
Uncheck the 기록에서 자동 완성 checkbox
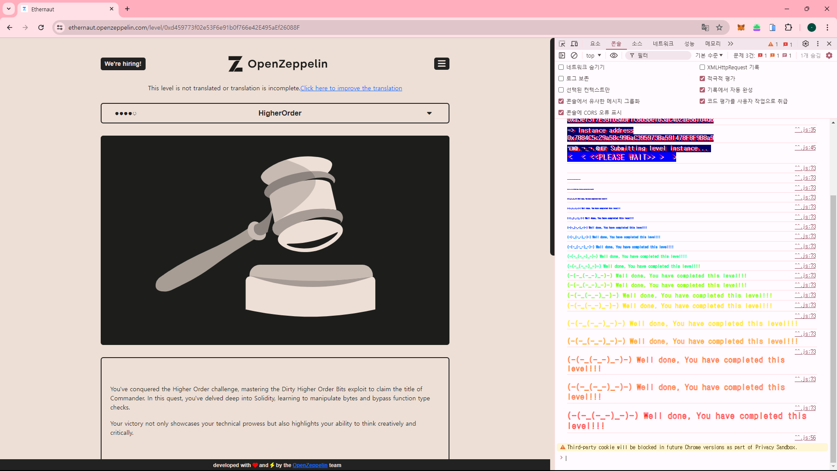(x=702, y=90)
